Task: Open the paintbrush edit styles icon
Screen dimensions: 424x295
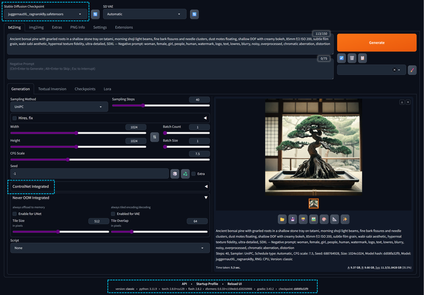Action: point(412,70)
